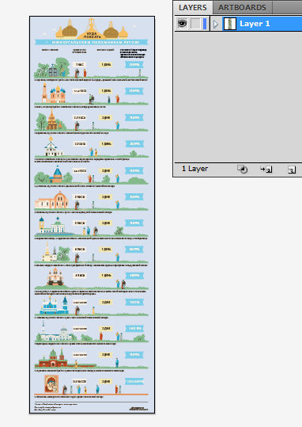Open the Artboards tab
302x427 pixels.
point(242,7)
